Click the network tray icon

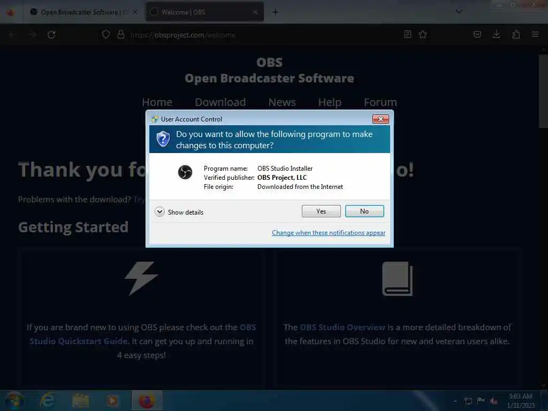point(468,401)
